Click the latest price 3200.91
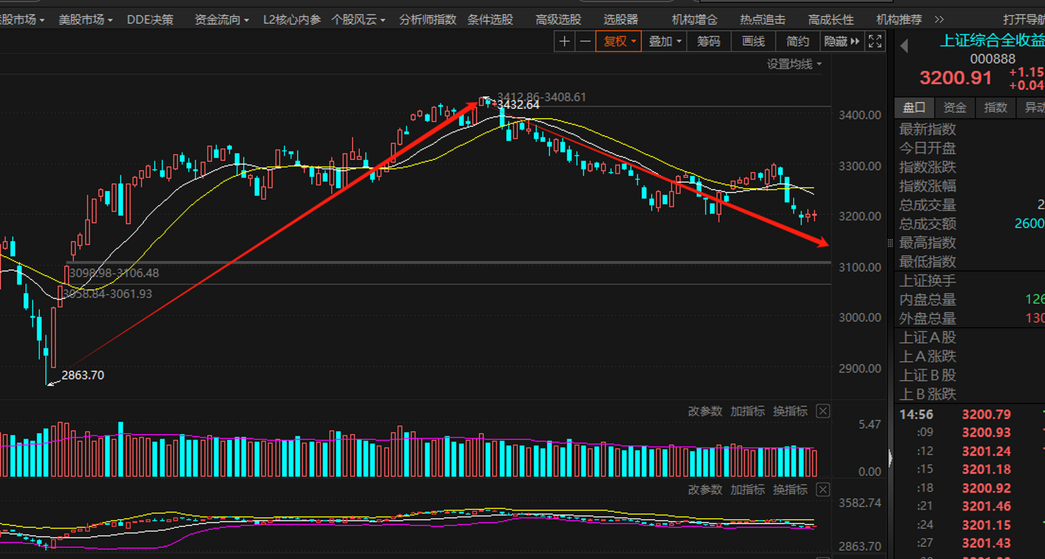This screenshot has width=1045, height=559. (955, 78)
